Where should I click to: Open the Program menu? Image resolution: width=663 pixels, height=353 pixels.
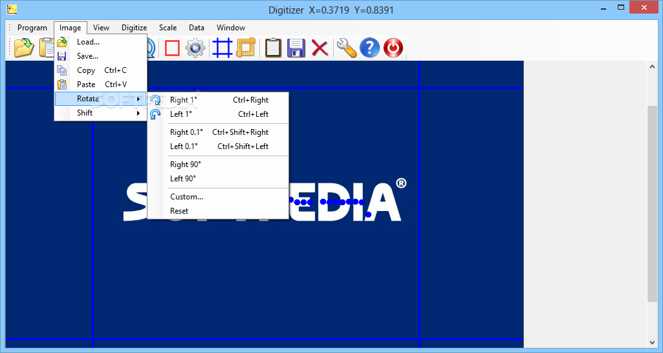pos(32,27)
